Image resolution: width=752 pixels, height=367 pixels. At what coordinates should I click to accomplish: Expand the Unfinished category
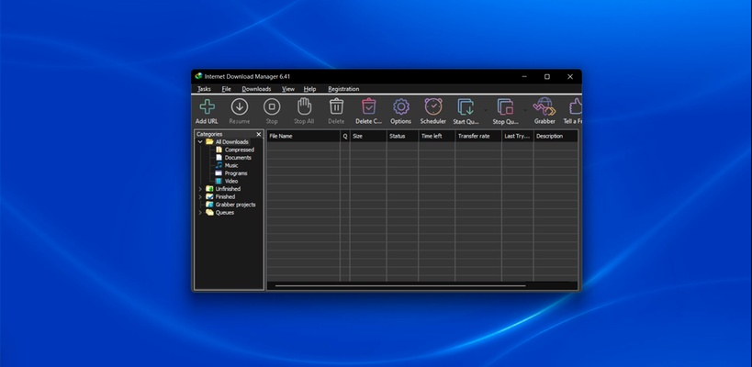coord(200,189)
